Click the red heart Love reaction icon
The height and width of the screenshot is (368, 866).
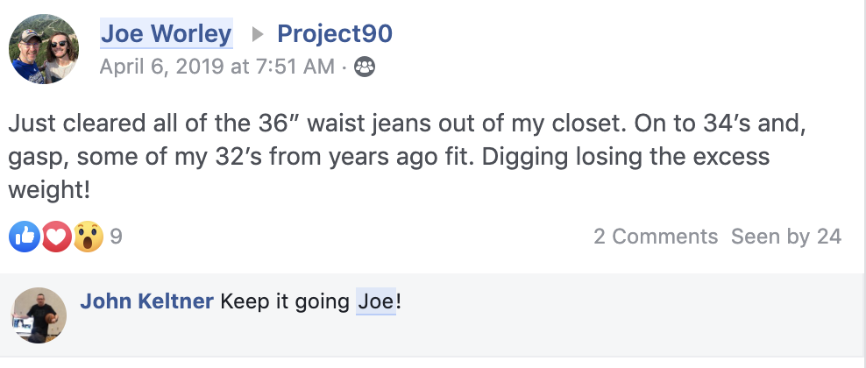click(56, 236)
